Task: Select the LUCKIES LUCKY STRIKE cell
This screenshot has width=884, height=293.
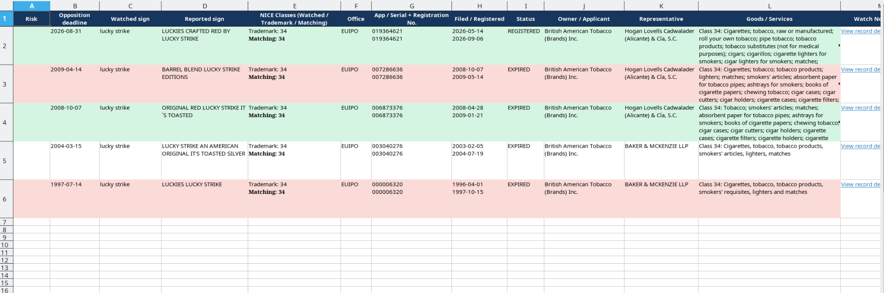Action: pyautogui.click(x=205, y=199)
